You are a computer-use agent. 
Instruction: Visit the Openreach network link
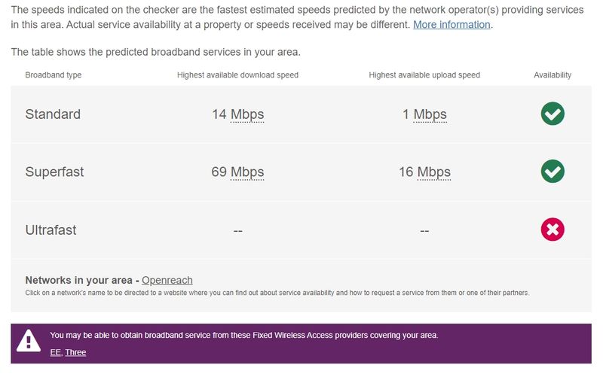click(x=167, y=280)
